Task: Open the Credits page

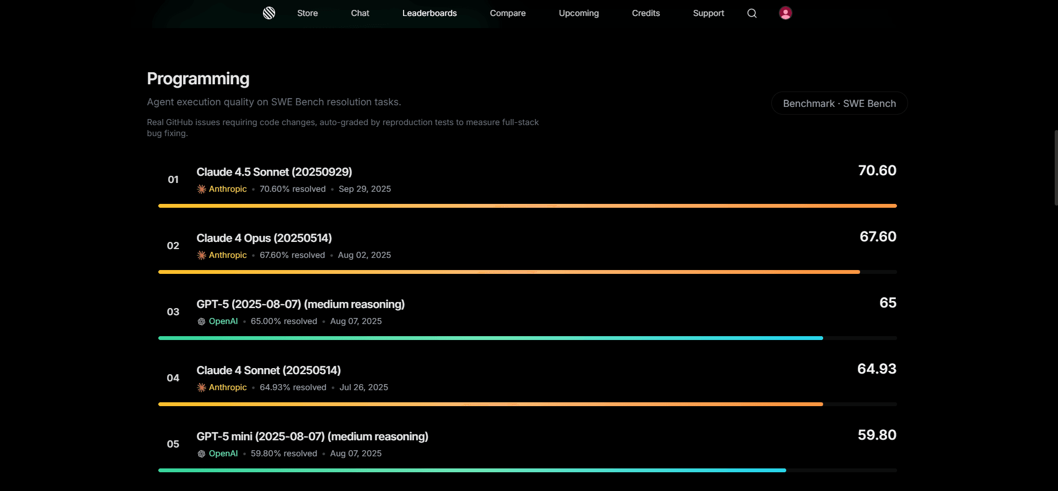Action: pyautogui.click(x=646, y=13)
